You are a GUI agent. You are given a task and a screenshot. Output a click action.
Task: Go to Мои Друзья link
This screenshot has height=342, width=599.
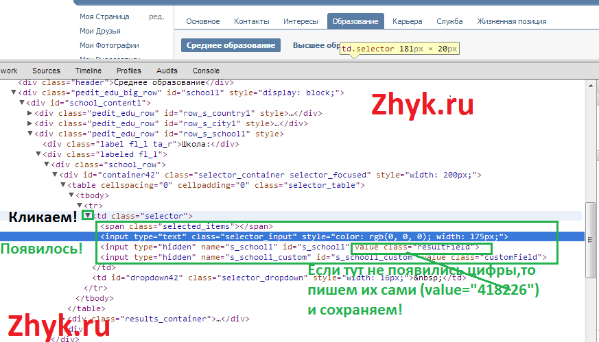[x=100, y=31]
